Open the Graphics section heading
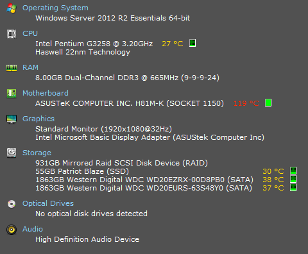 point(38,119)
